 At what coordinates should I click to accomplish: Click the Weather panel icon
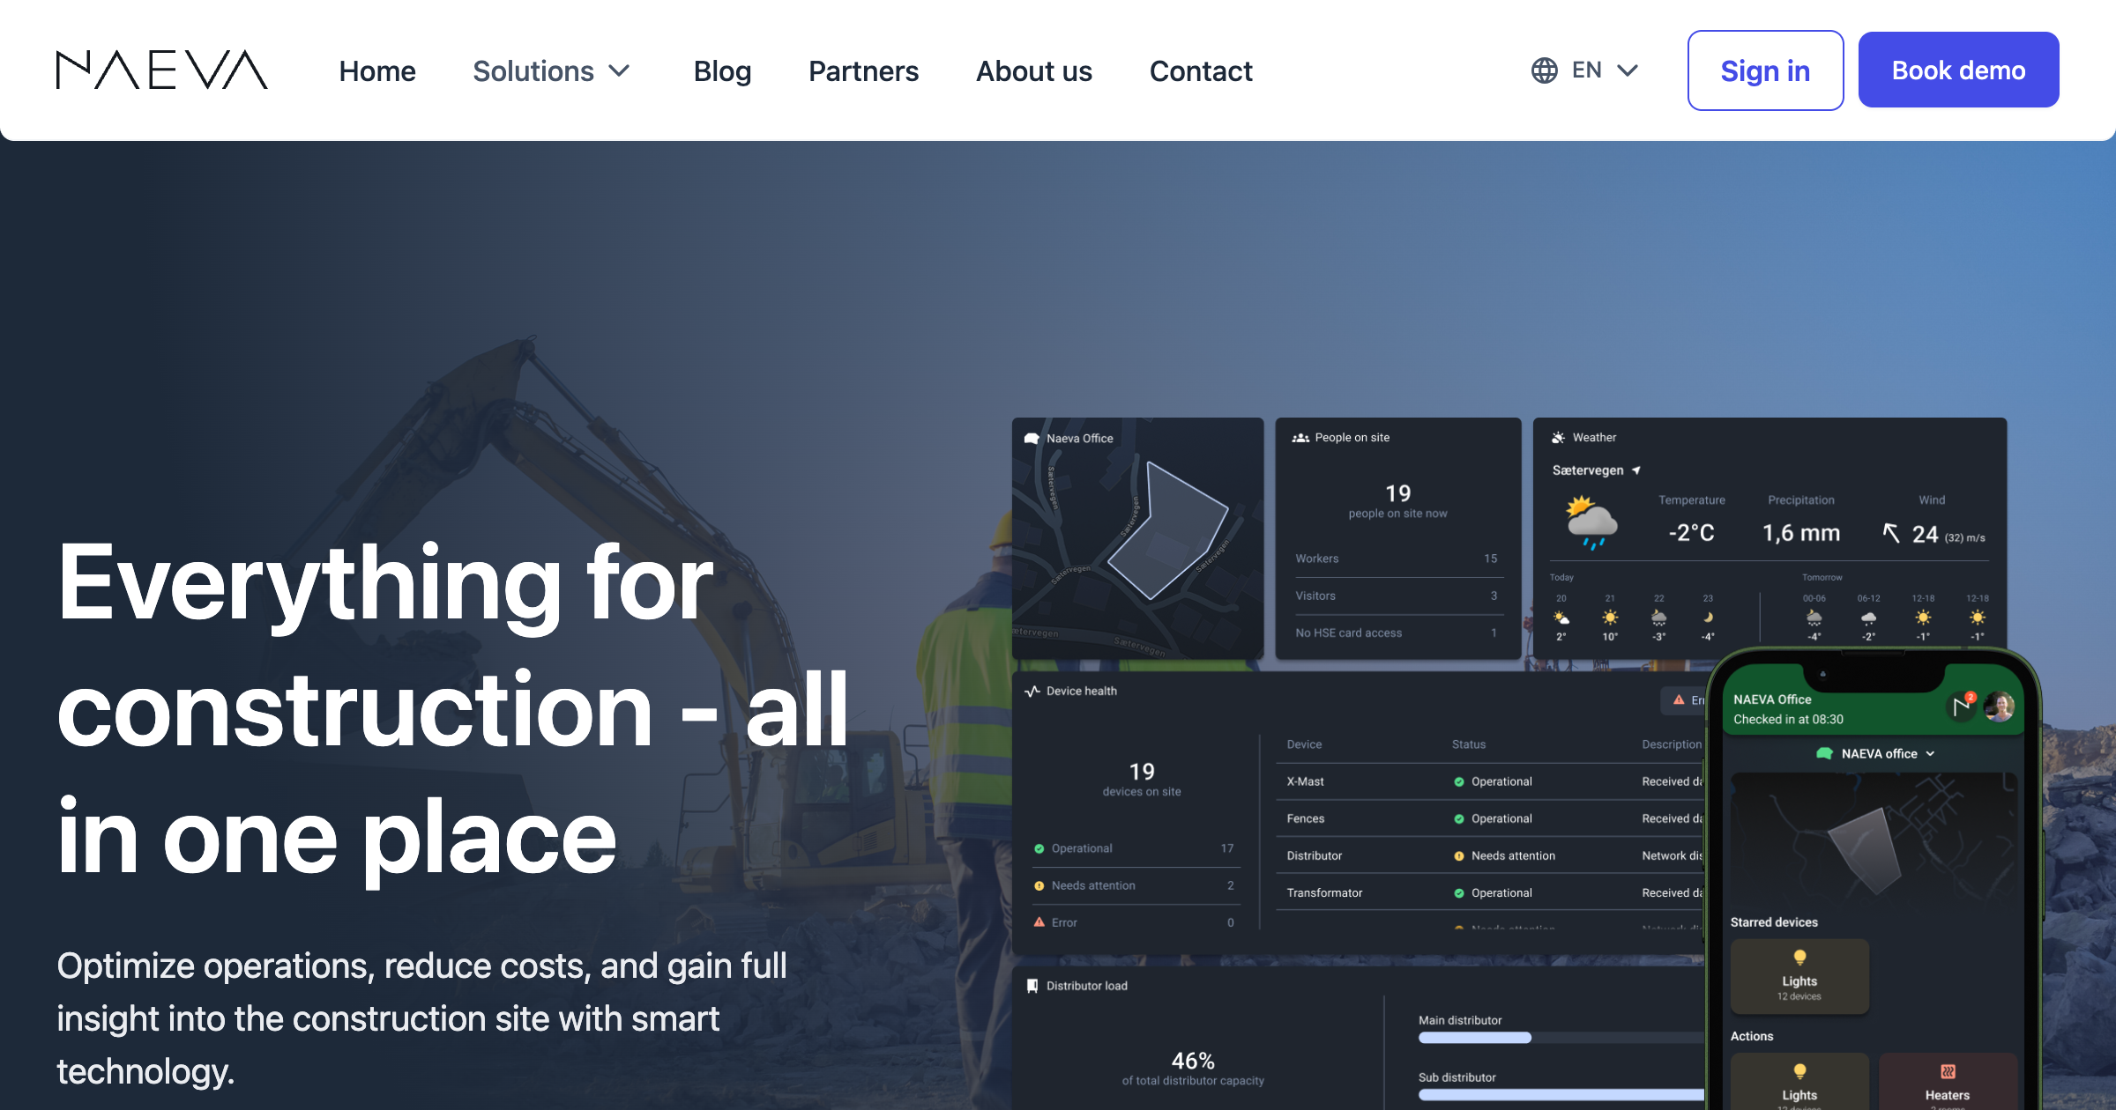pos(1559,438)
